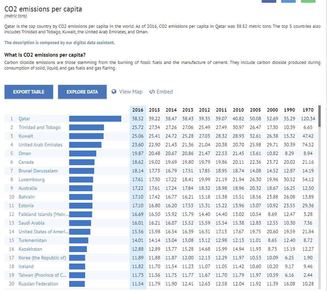Open the Kuwait country link

pos(26,136)
